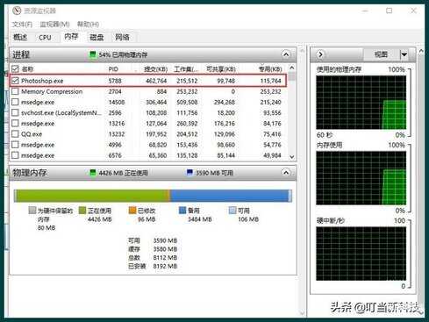
Task: Click the PID value 5788
Action: (115, 81)
